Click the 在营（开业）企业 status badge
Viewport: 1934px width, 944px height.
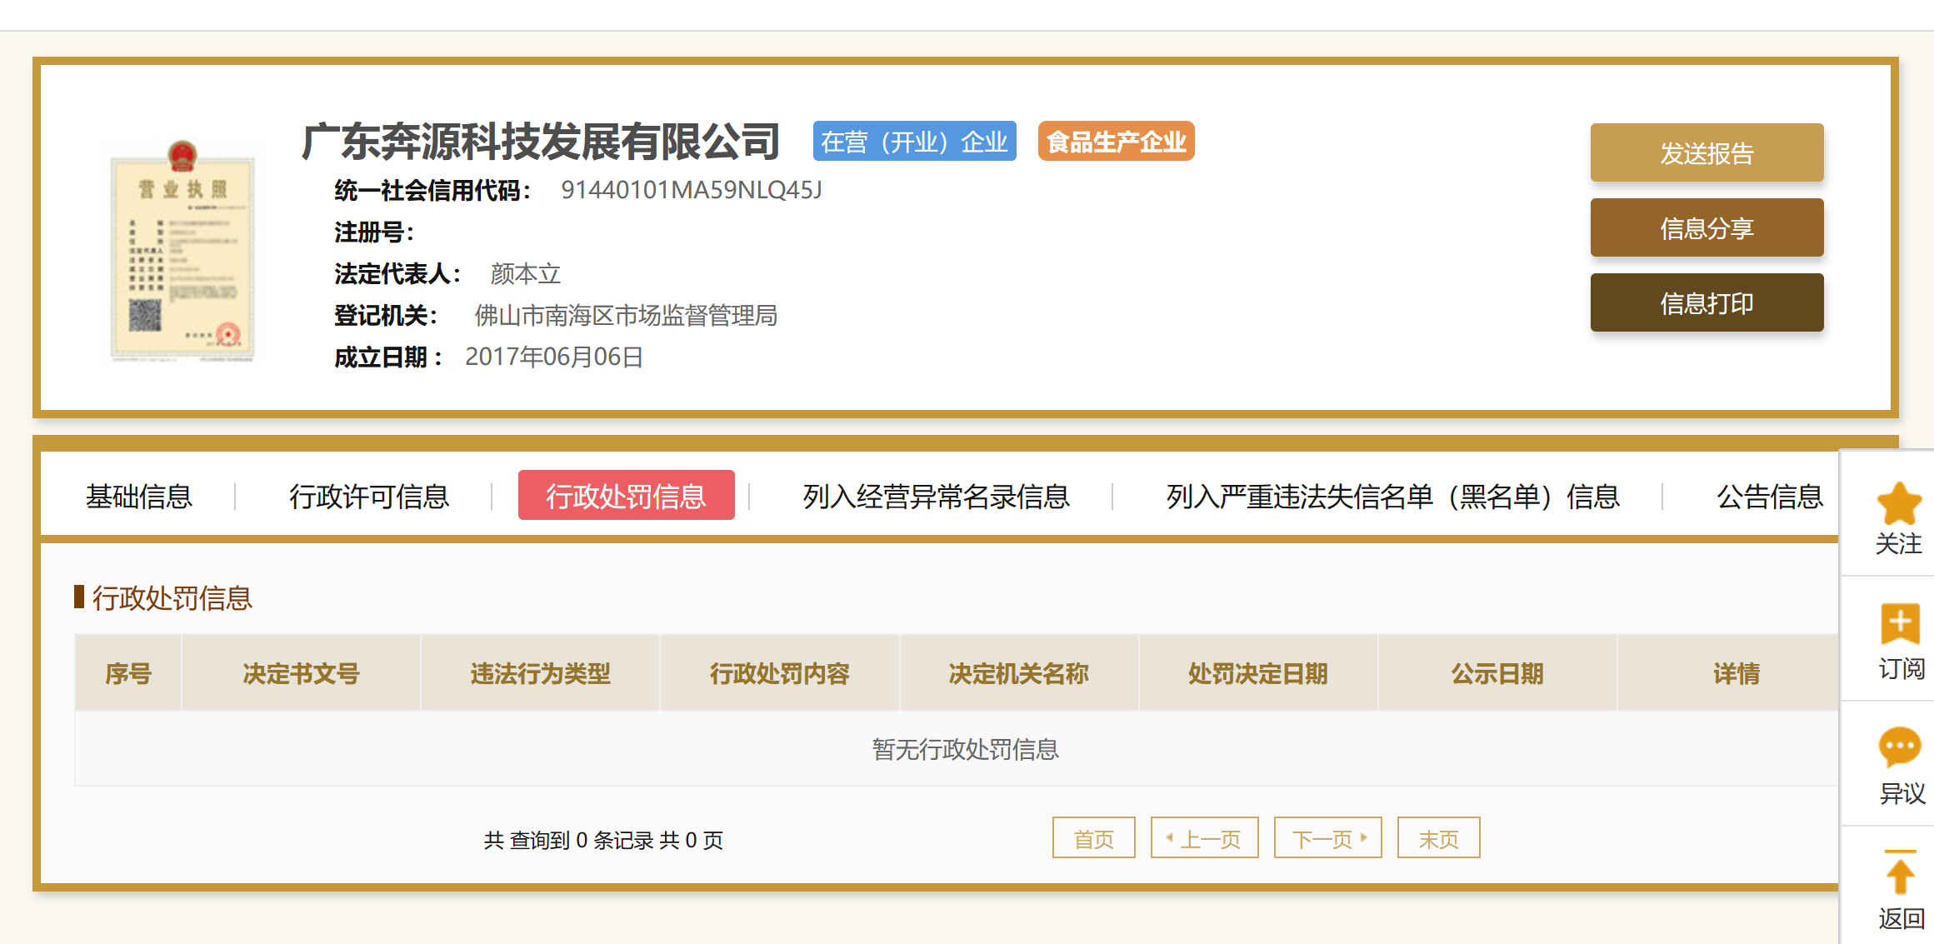tap(914, 142)
